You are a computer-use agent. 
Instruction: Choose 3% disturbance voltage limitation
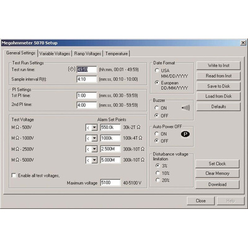157,166
